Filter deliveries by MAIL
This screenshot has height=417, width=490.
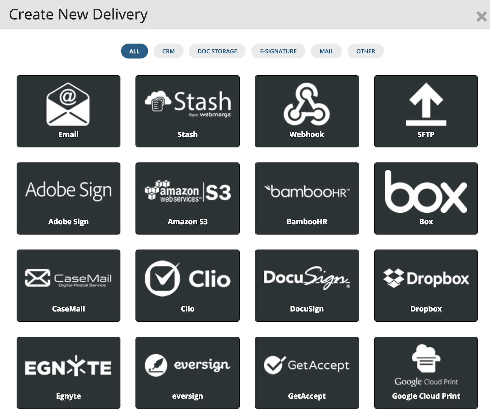(326, 51)
